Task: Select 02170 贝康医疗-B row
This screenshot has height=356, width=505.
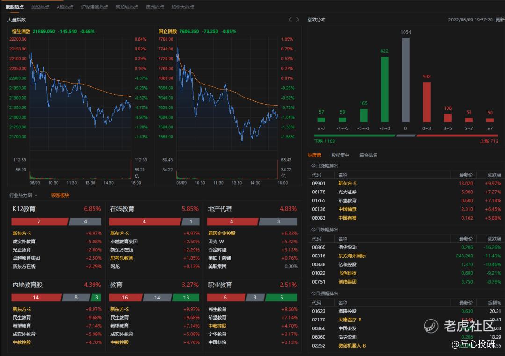Action: (406, 320)
